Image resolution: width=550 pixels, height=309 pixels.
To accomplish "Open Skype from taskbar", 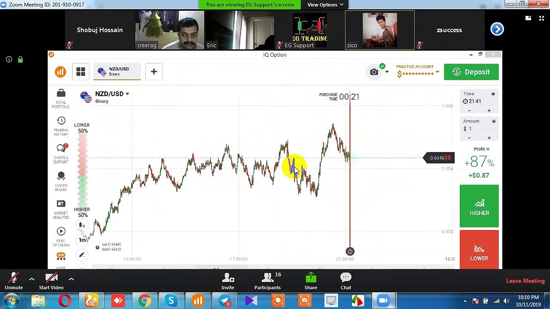I will click(x=171, y=301).
